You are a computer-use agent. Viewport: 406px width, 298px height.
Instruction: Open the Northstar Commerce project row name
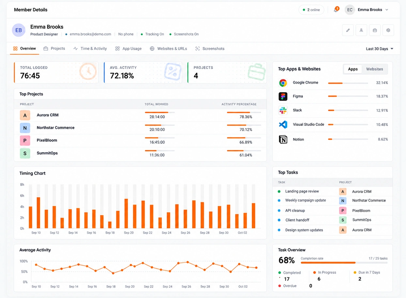point(55,128)
